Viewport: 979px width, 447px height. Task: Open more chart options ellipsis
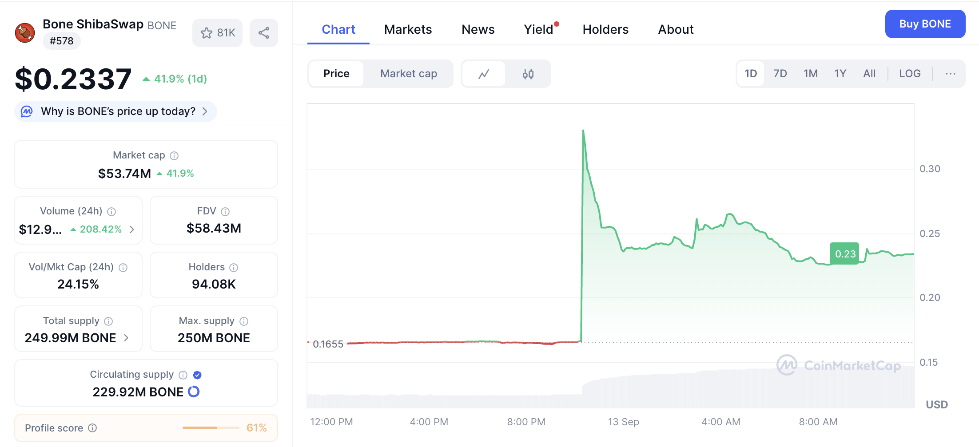951,74
